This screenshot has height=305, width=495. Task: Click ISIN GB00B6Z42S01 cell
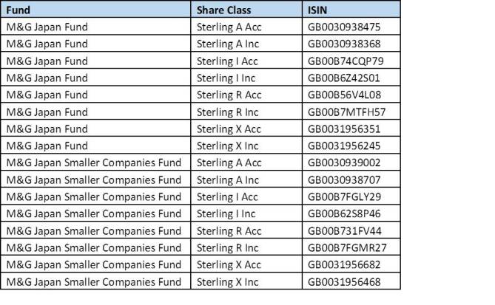coord(351,78)
